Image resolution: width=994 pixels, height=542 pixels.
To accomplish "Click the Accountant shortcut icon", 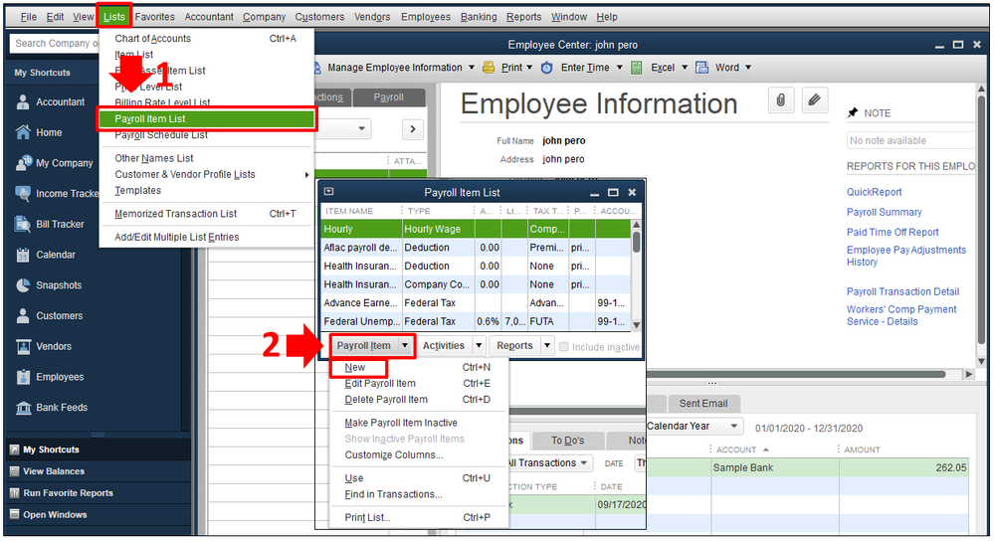I will coord(23,102).
